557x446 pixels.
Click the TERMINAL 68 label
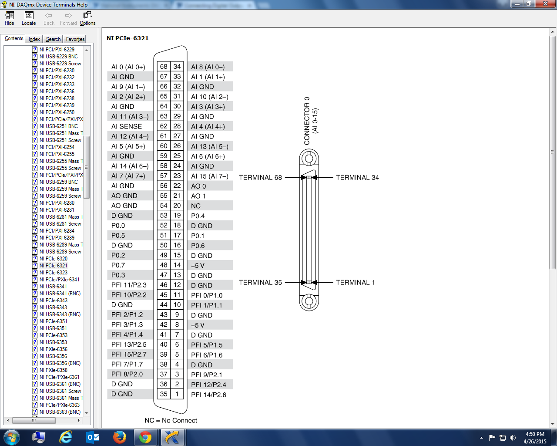point(260,178)
